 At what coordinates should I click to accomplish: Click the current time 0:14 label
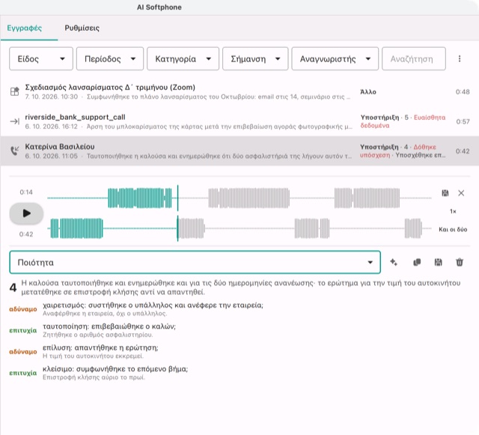[x=26, y=192]
